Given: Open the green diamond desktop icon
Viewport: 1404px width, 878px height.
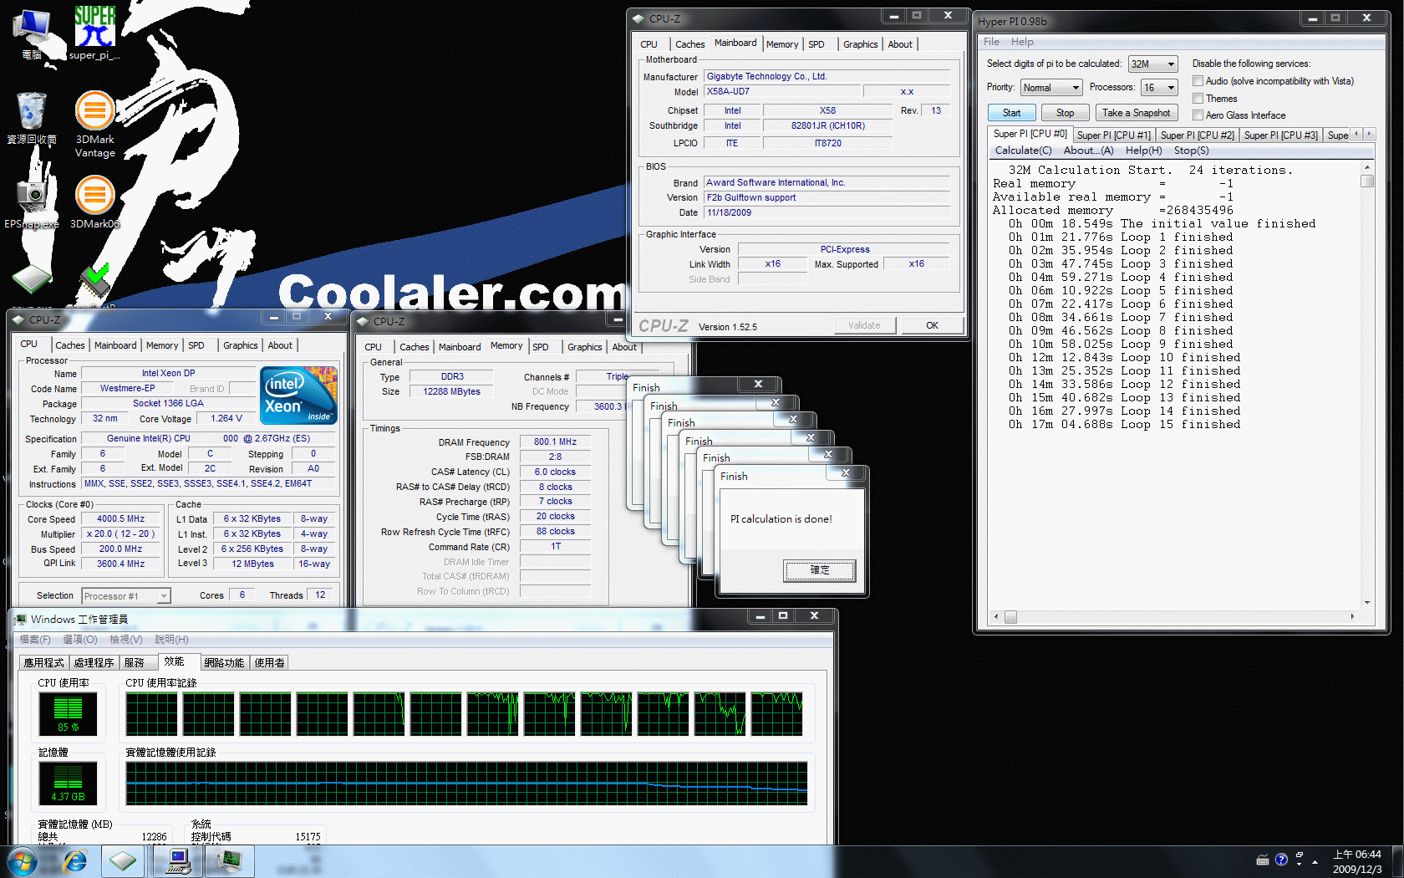Looking at the screenshot, I should [32, 280].
